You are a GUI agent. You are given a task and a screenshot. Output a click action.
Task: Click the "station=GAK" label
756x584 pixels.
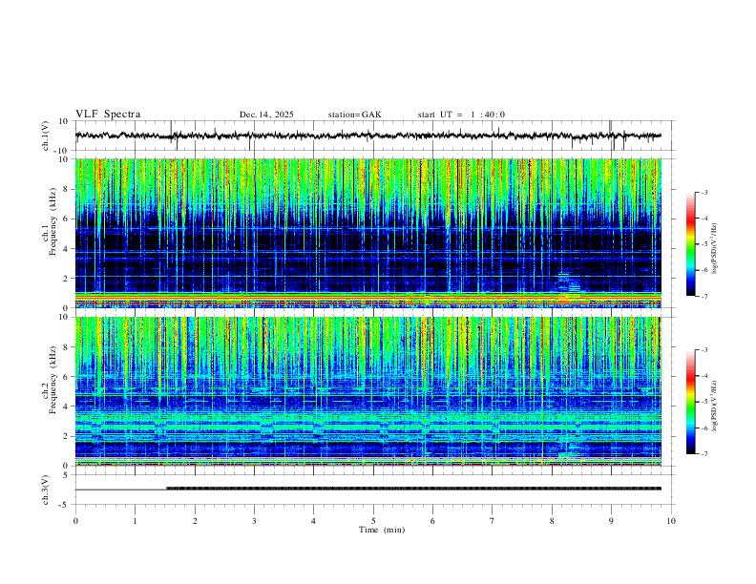354,115
